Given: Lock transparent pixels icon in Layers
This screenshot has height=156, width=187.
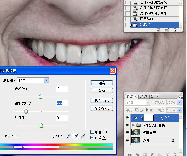Looking at the screenshot, I should pyautogui.click(x=137, y=110).
